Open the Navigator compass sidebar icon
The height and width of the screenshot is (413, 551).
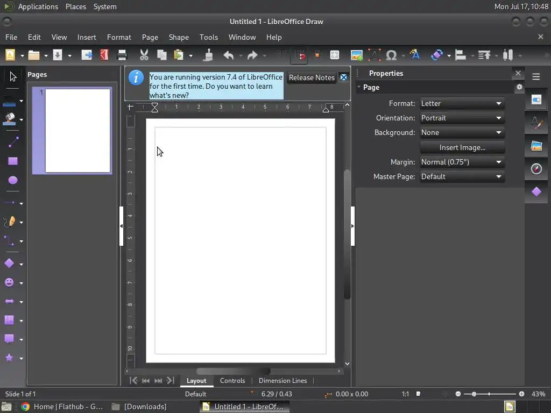pyautogui.click(x=536, y=168)
